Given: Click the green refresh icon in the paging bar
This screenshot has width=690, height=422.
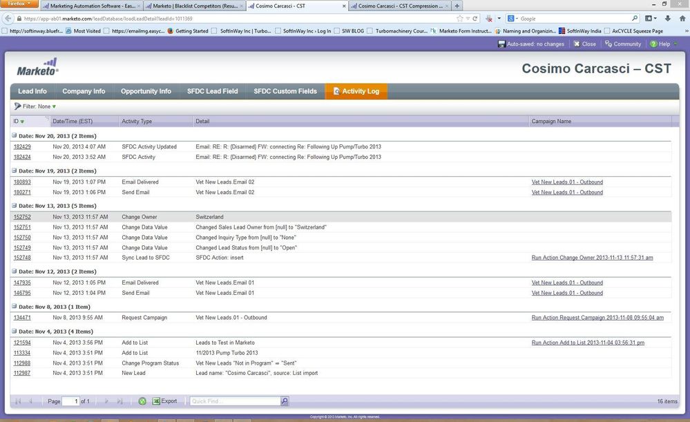Looking at the screenshot, I should click(142, 401).
